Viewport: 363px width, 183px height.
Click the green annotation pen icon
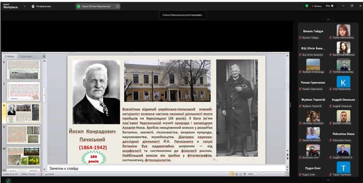pyautogui.click(x=8, y=181)
